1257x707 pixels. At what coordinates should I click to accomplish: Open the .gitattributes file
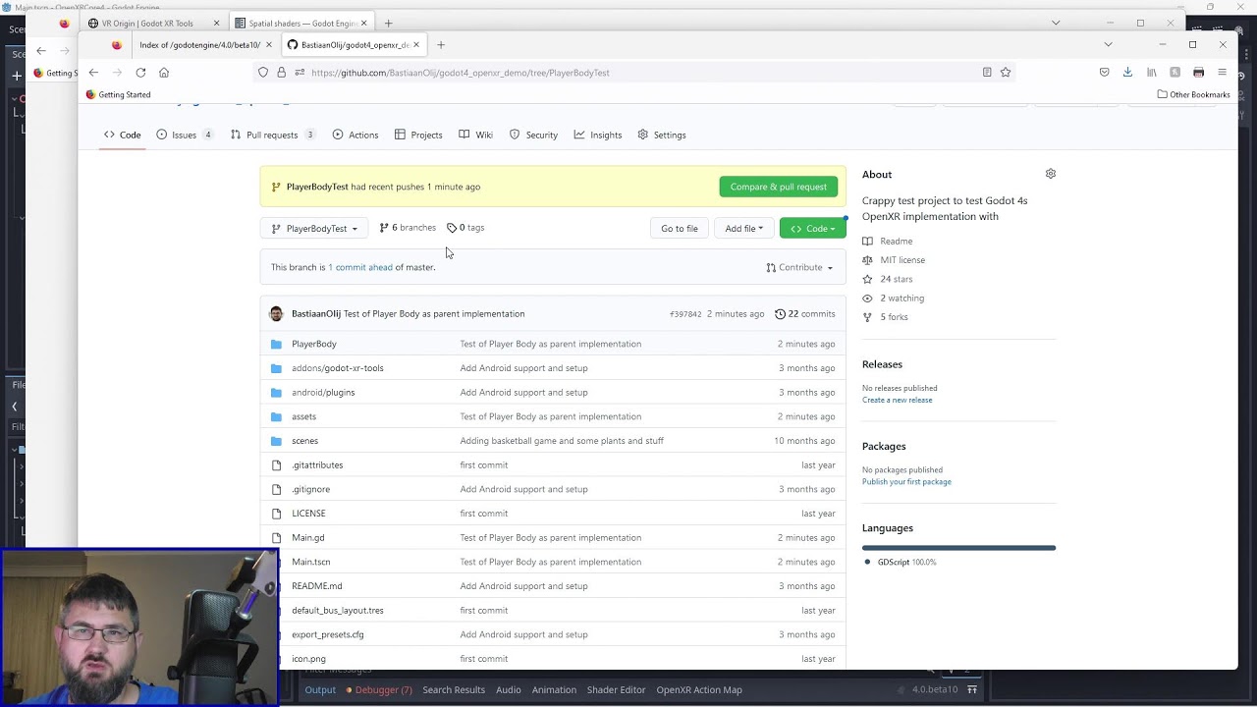317,465
